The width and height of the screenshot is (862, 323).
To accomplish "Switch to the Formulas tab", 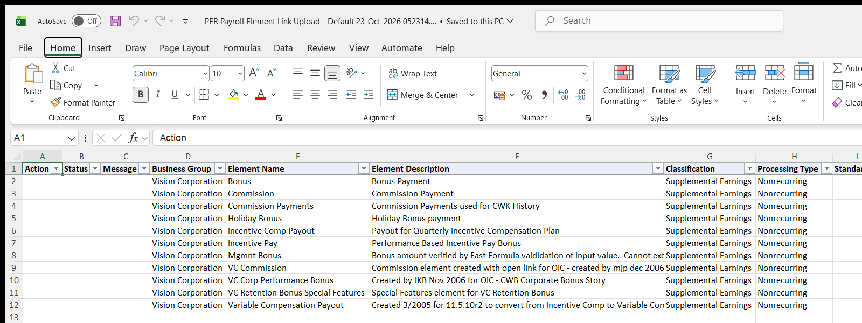I will [242, 48].
